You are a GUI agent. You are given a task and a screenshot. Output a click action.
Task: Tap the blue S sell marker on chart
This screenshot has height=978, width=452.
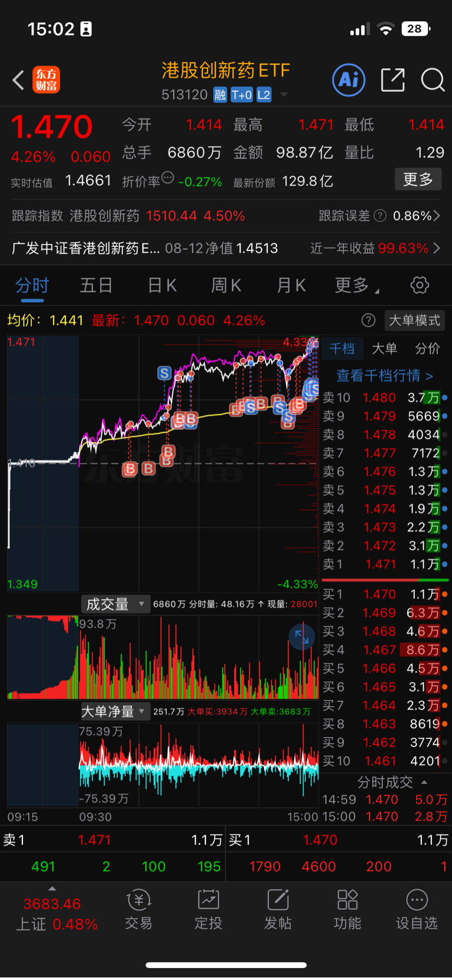coord(164,373)
